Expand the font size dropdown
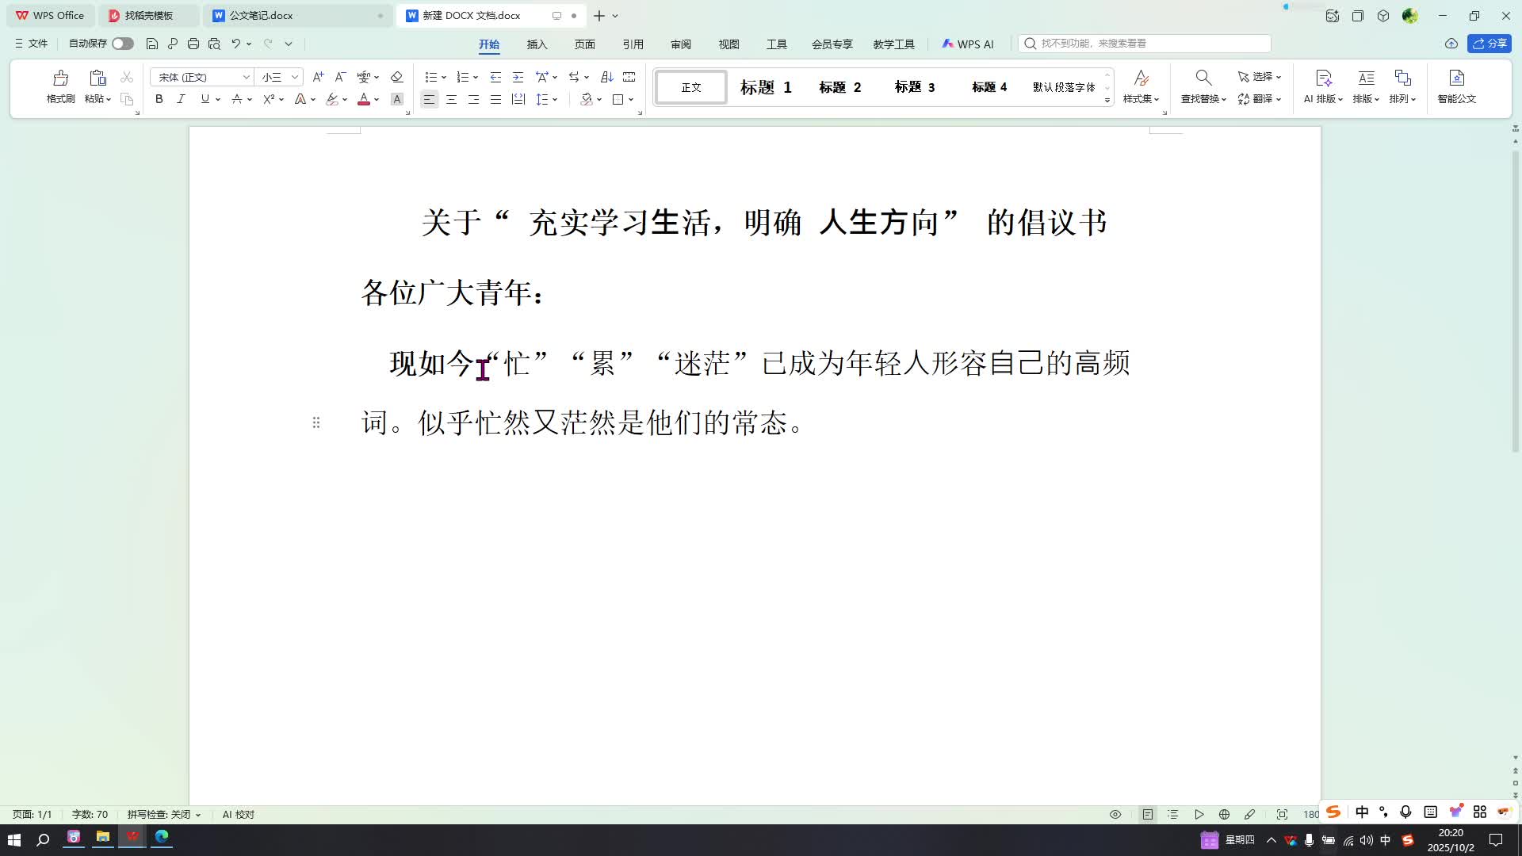The image size is (1522, 856). pyautogui.click(x=292, y=77)
